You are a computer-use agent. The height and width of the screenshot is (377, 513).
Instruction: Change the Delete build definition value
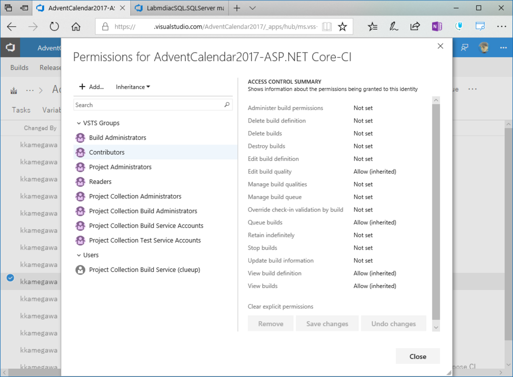(363, 120)
